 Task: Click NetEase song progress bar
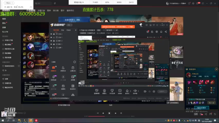(x=109, y=116)
